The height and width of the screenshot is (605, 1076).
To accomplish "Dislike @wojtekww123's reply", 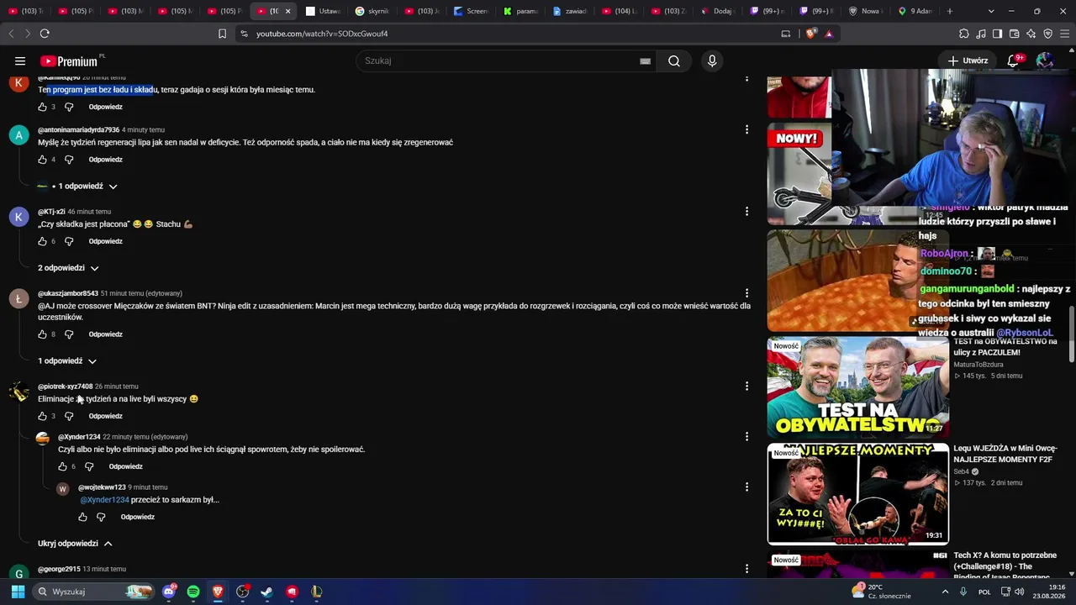I will (101, 517).
